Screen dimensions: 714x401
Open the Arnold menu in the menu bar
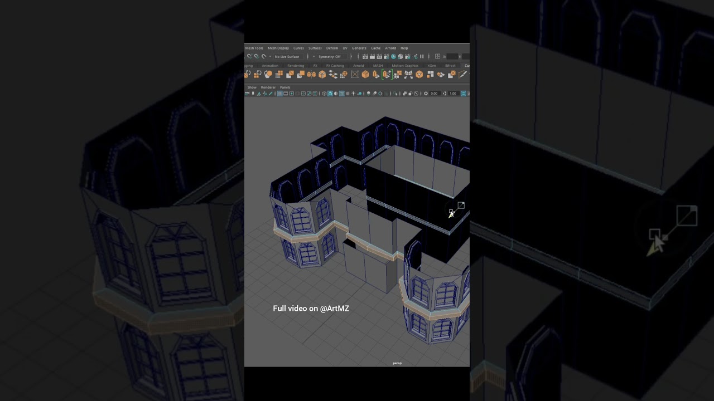(x=390, y=48)
